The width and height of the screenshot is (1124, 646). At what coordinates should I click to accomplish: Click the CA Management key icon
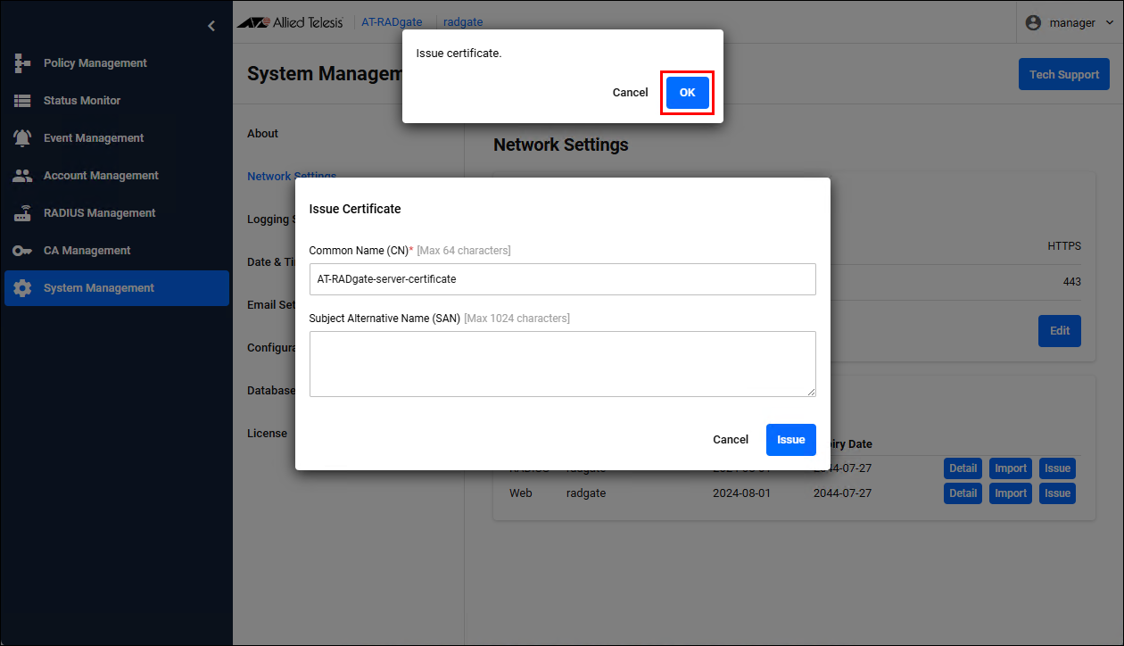click(22, 251)
